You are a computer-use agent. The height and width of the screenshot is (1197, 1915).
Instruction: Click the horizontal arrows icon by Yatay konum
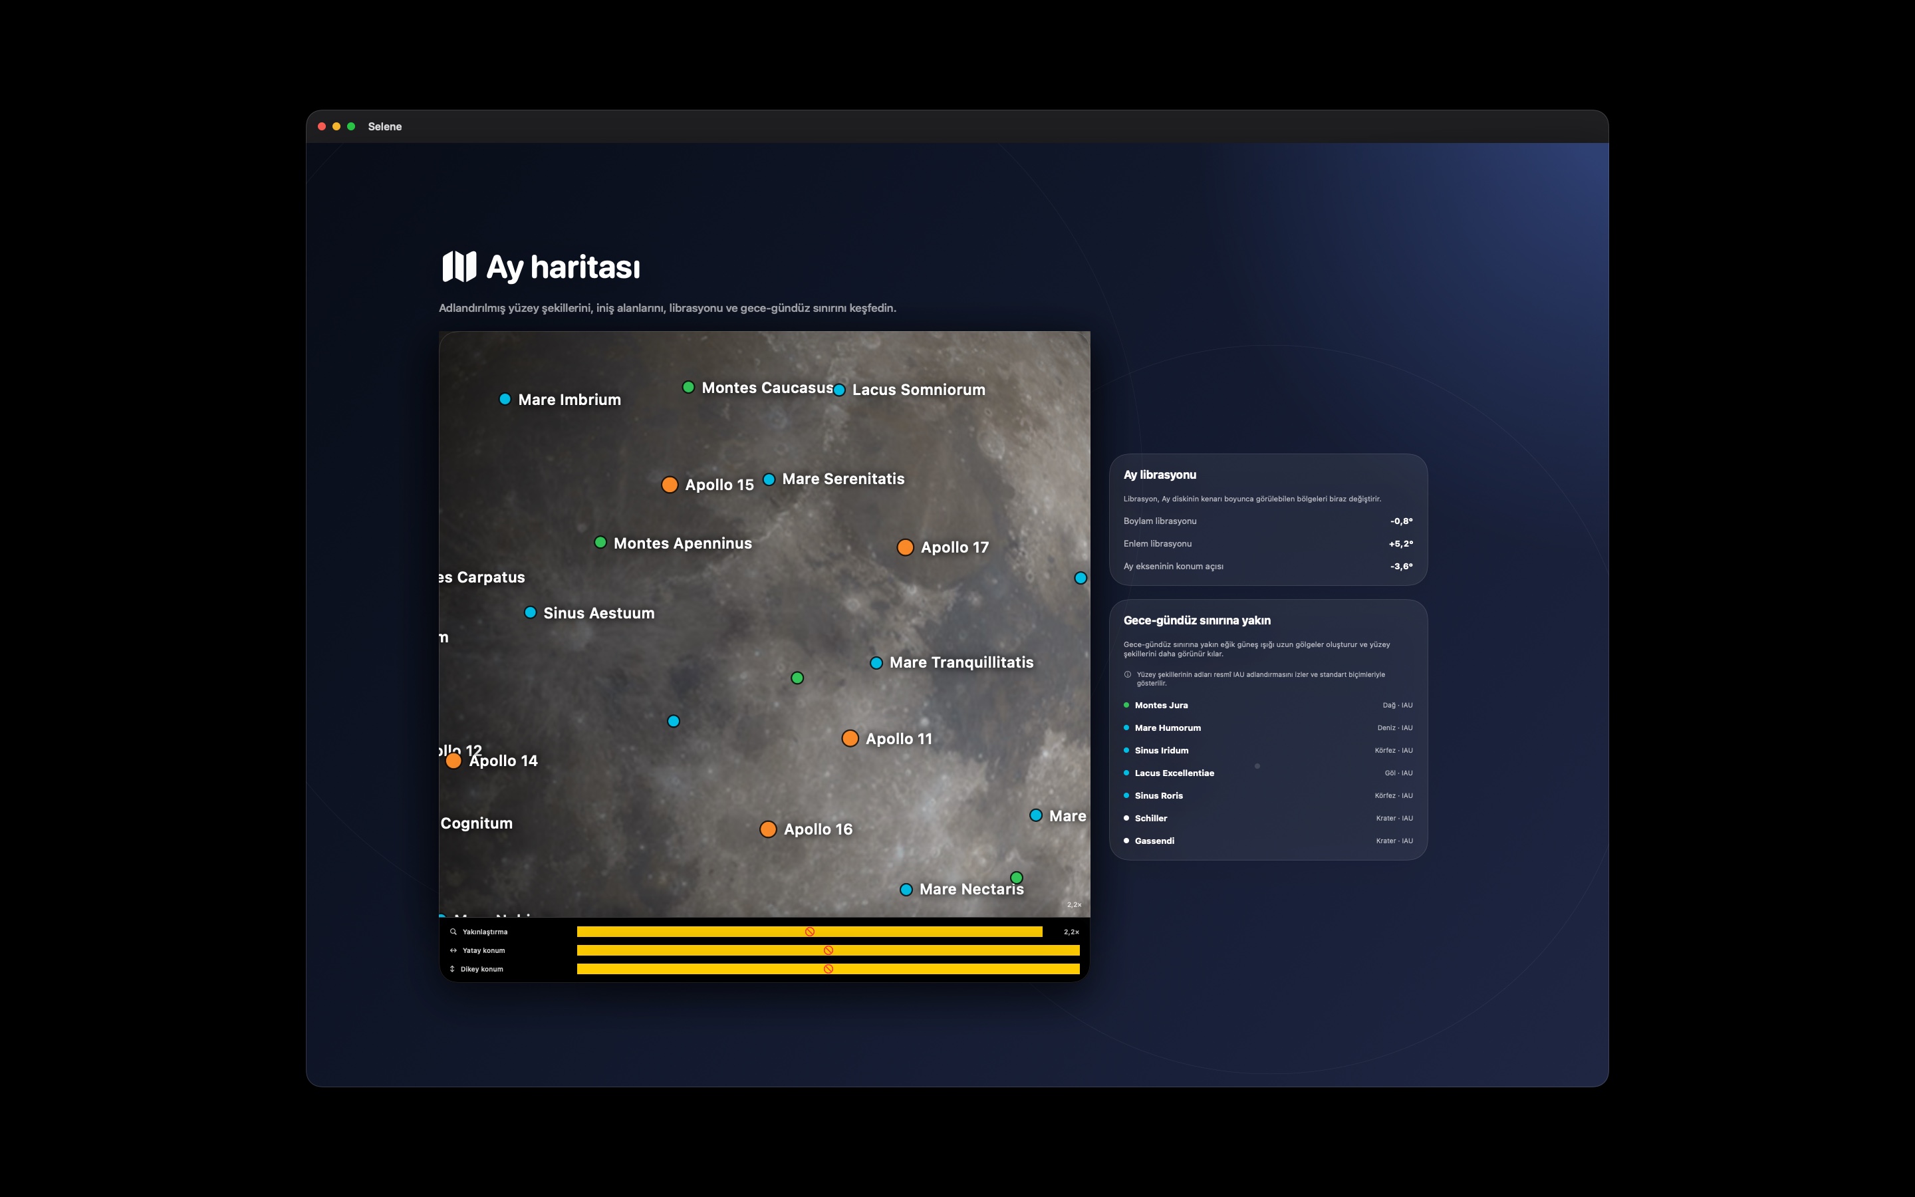[x=453, y=950]
